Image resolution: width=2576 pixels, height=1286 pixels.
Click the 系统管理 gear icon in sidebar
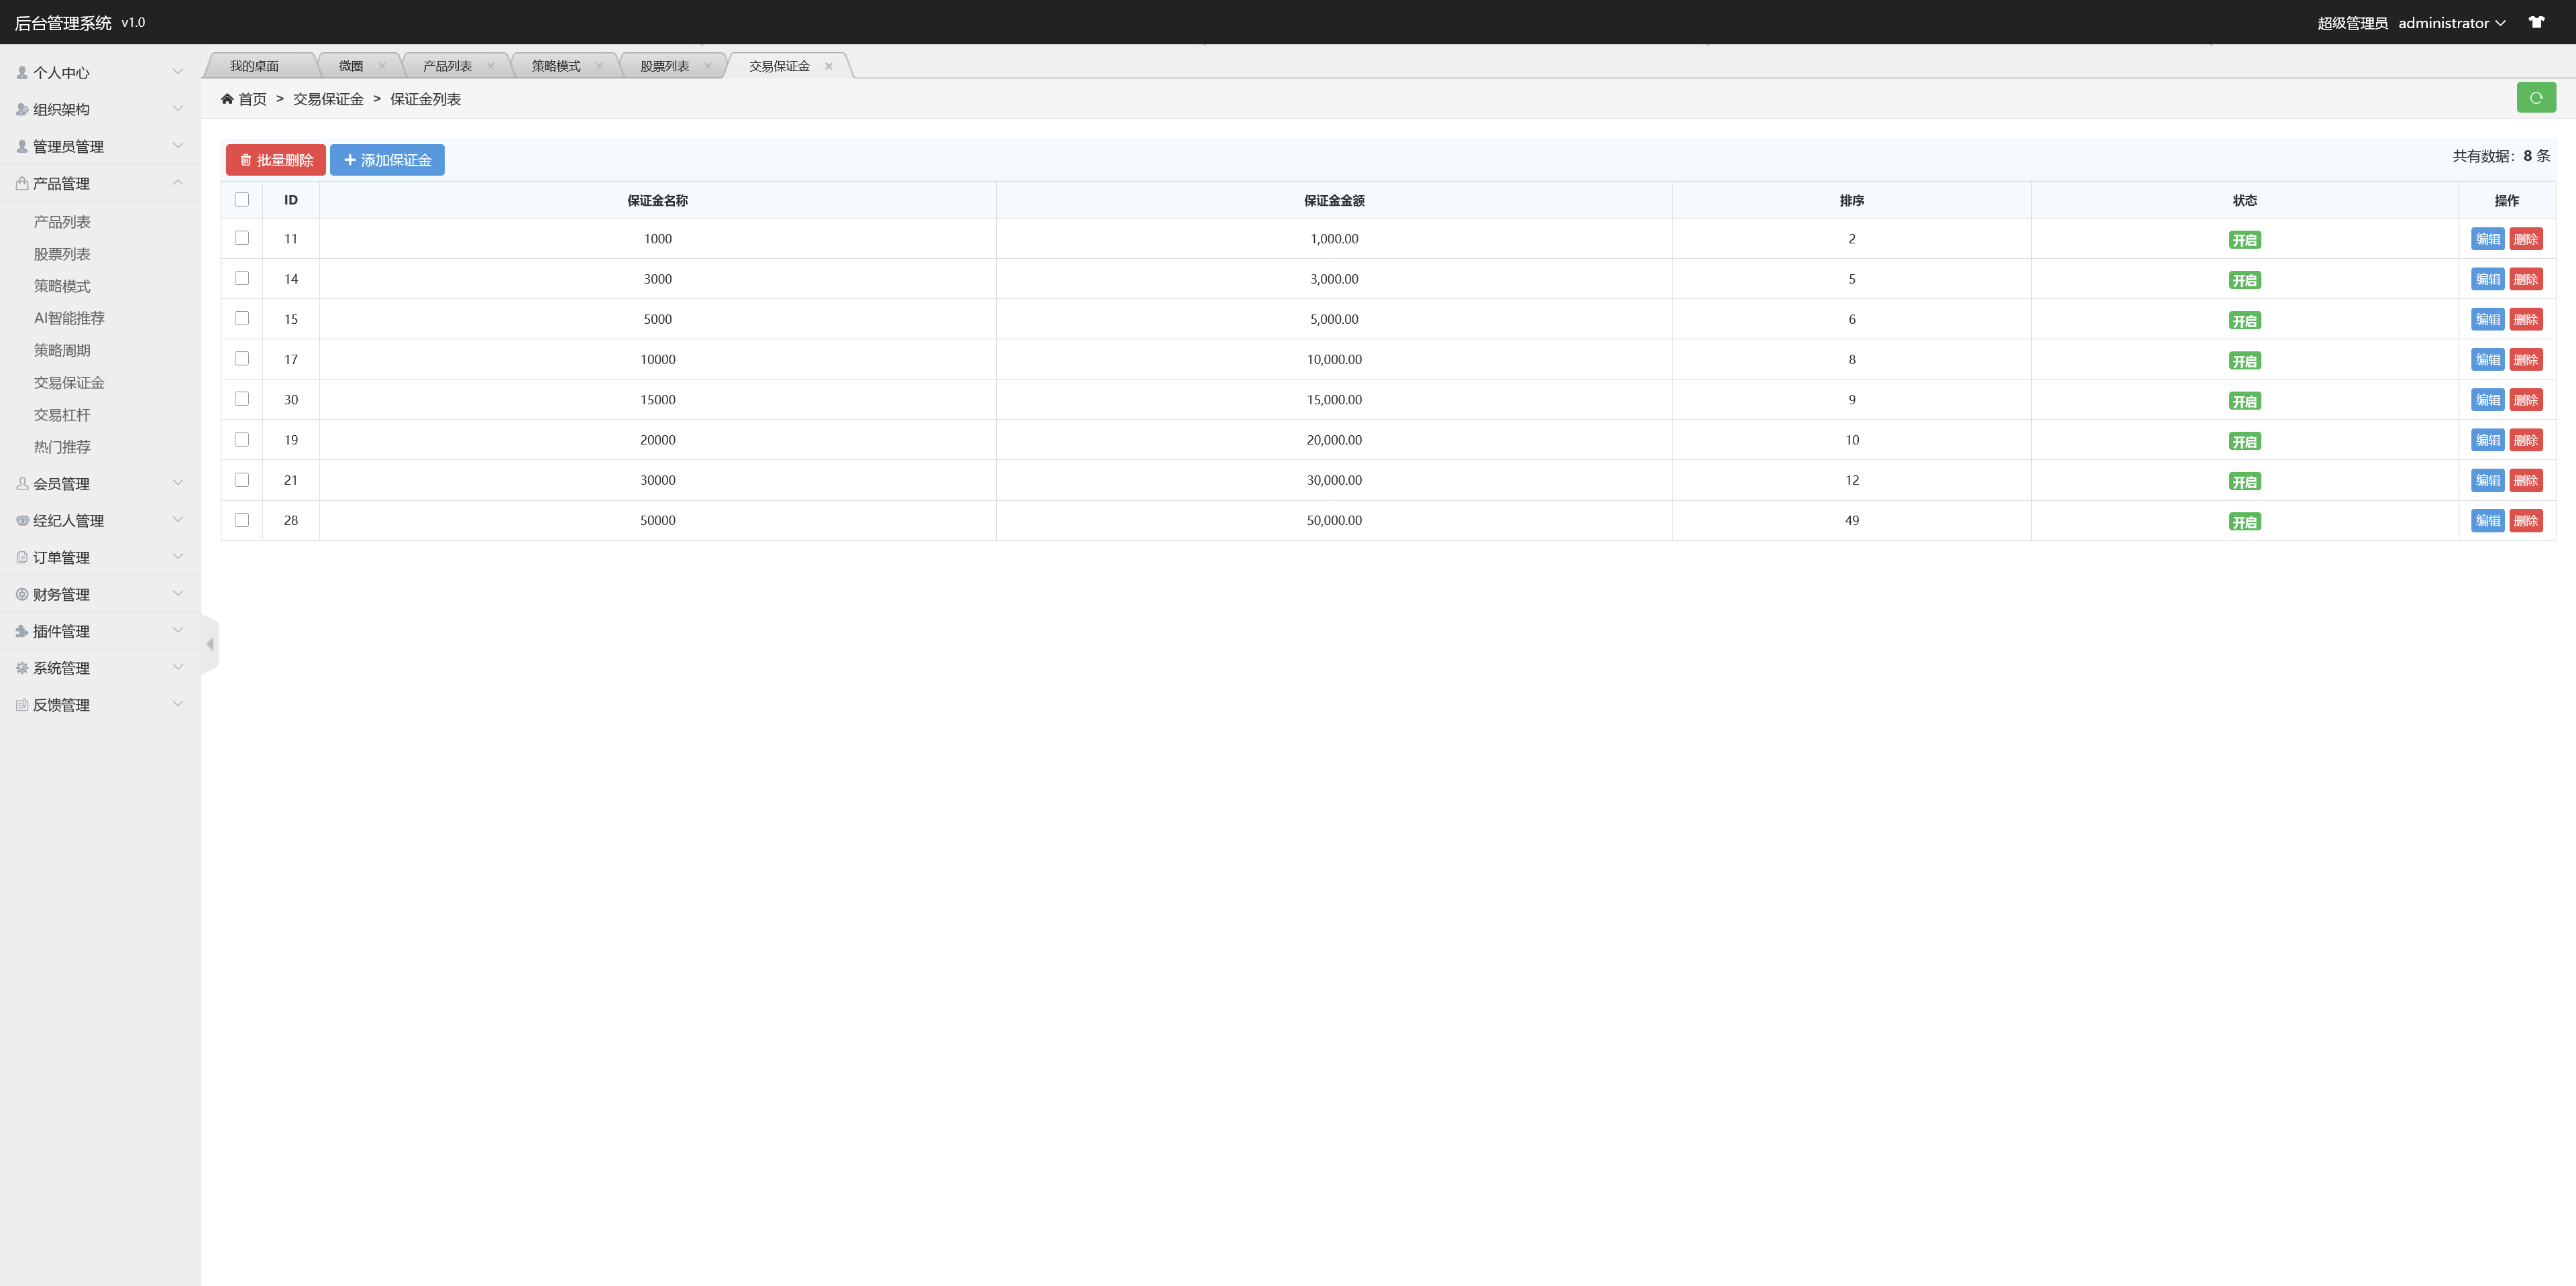22,668
